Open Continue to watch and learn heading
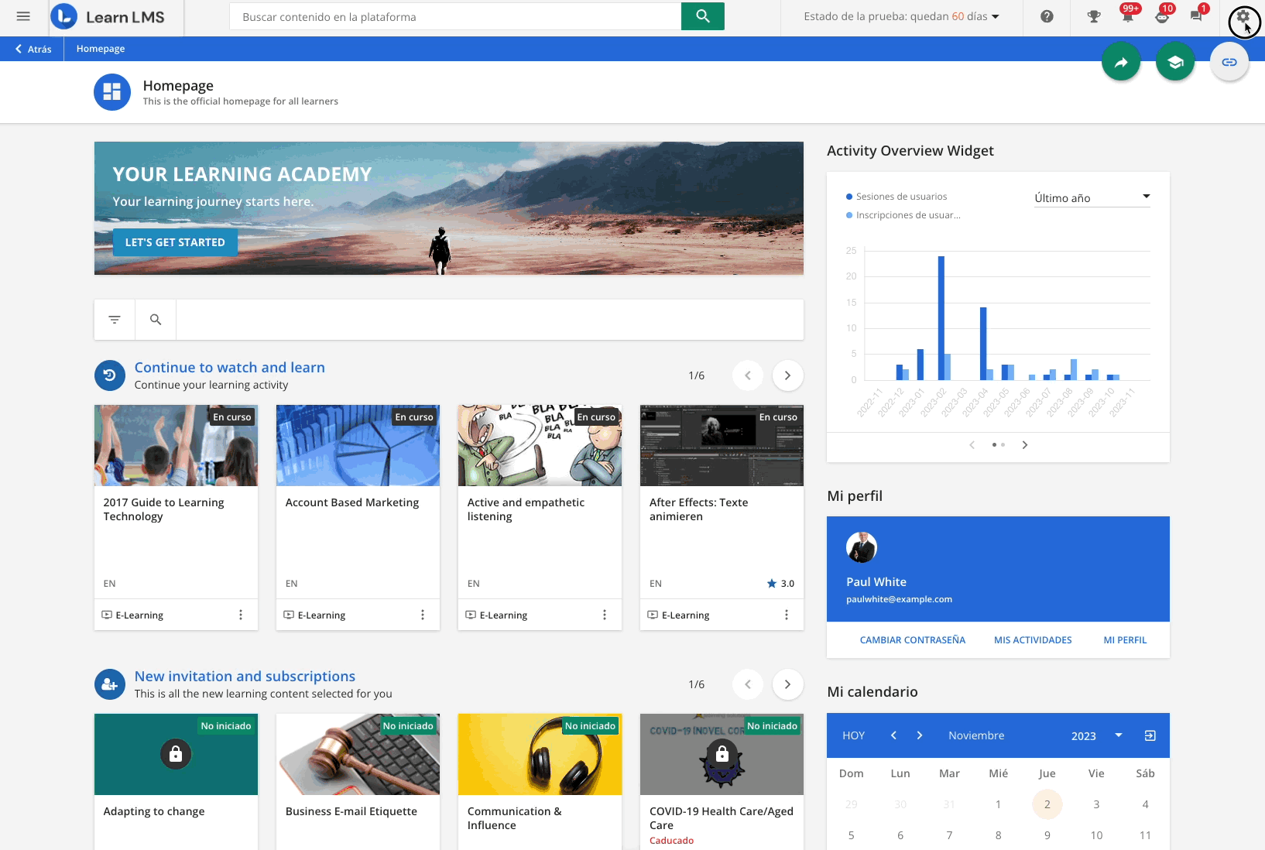The height and width of the screenshot is (850, 1265). [x=230, y=368]
